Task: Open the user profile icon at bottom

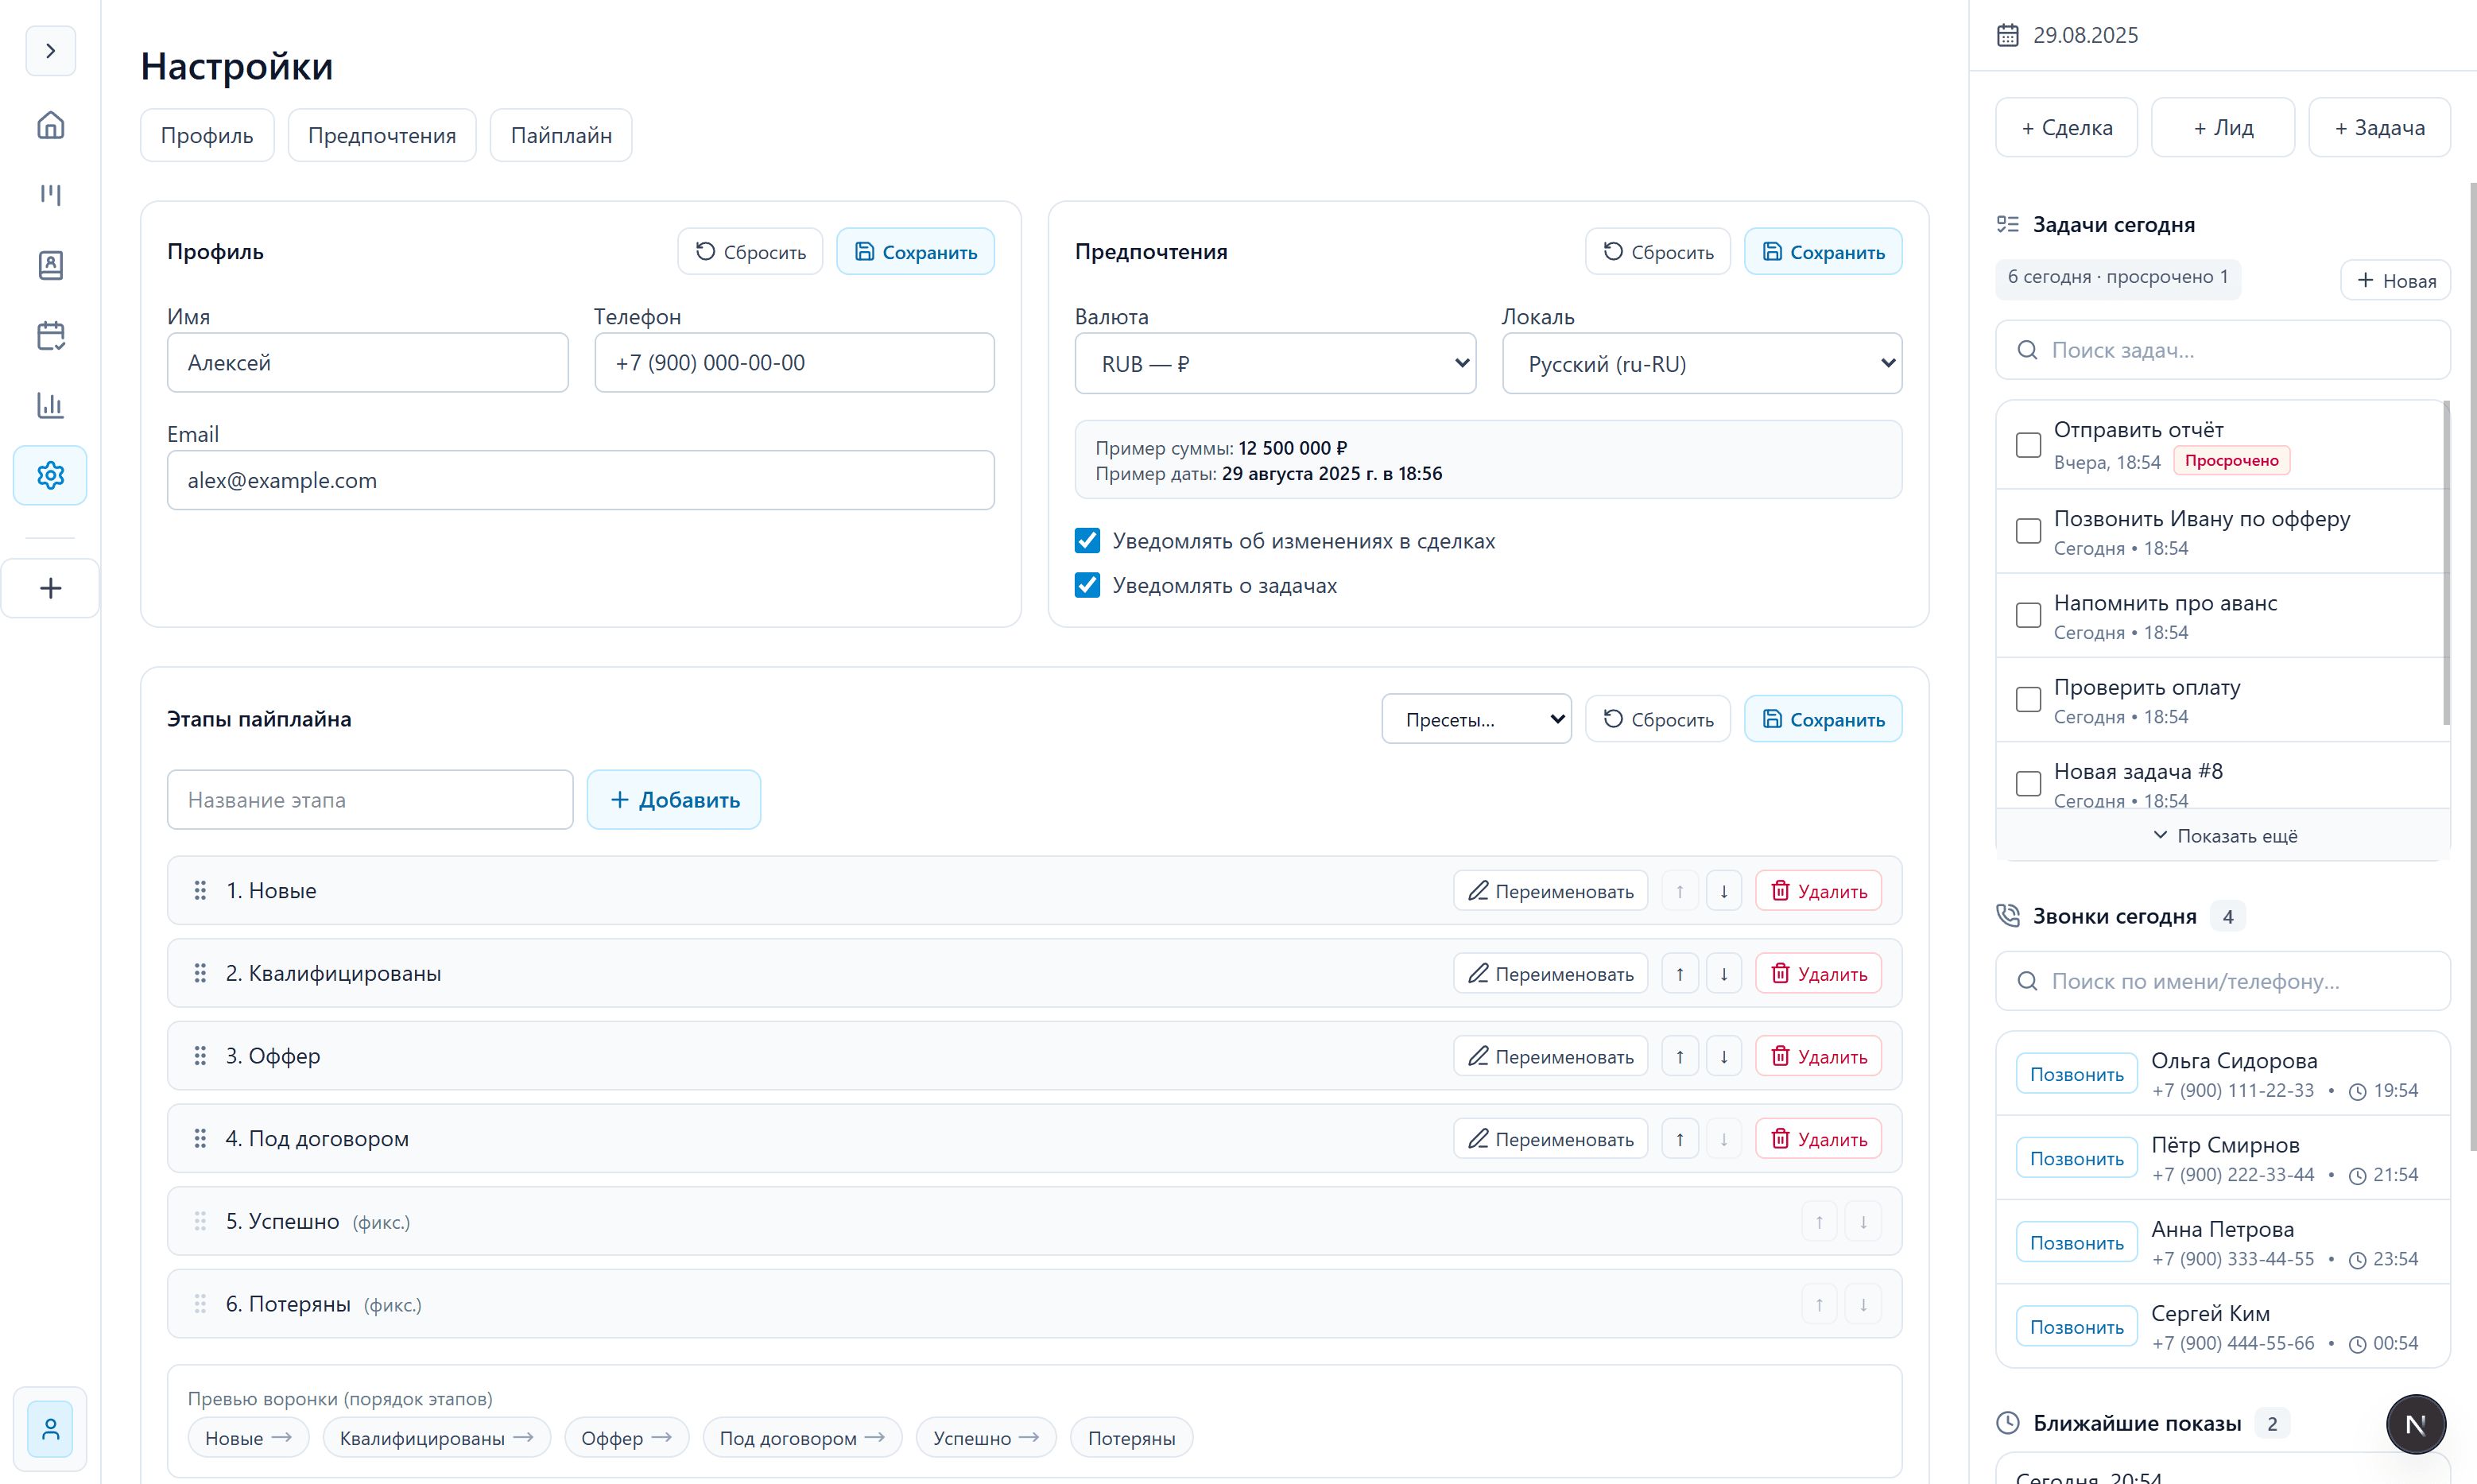Action: point(50,1428)
